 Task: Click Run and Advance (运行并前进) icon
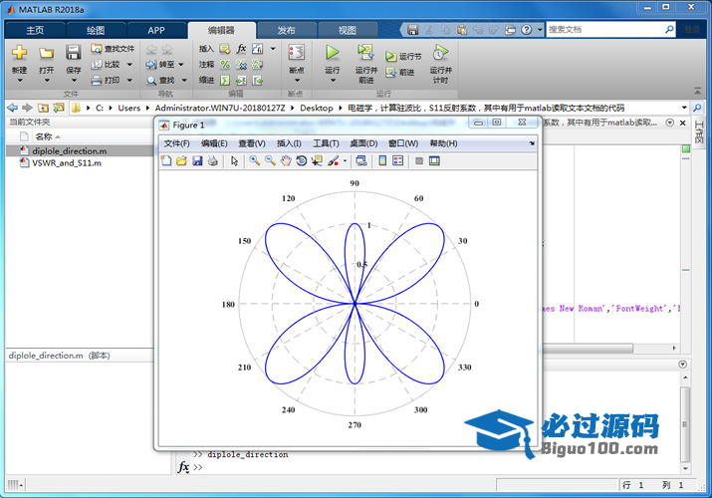366,53
